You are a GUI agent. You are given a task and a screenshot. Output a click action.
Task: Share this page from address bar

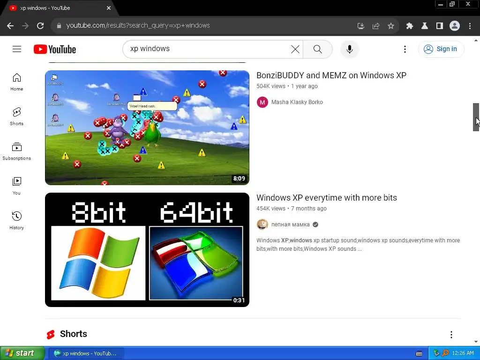375,26
